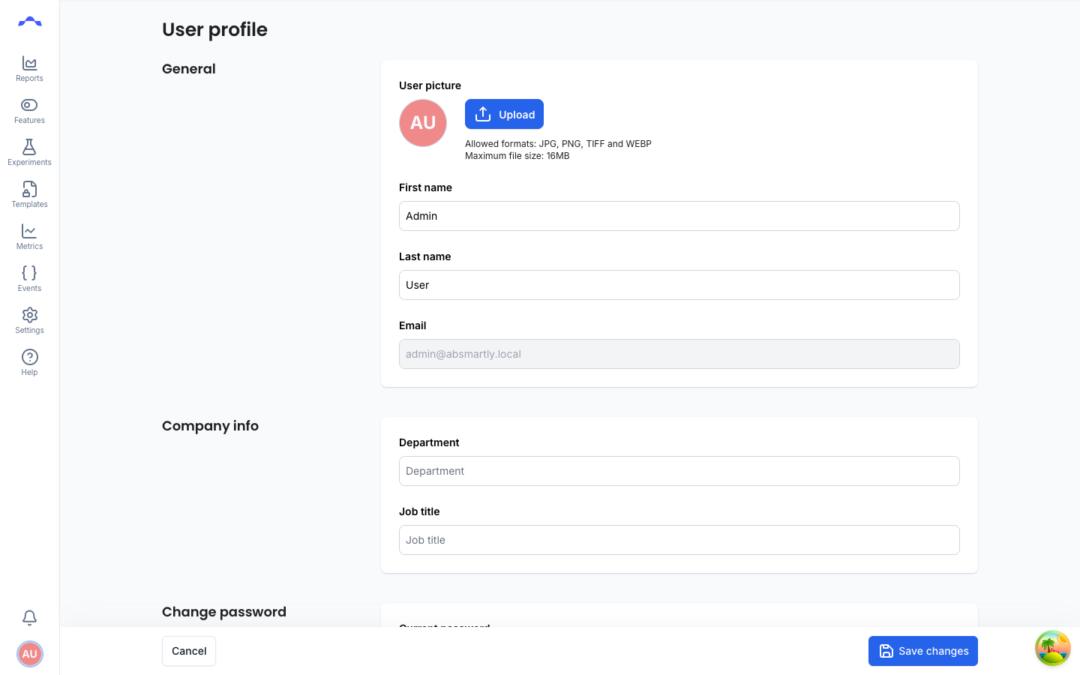Focus the Last name field
This screenshot has width=1080, height=675.
tap(679, 285)
